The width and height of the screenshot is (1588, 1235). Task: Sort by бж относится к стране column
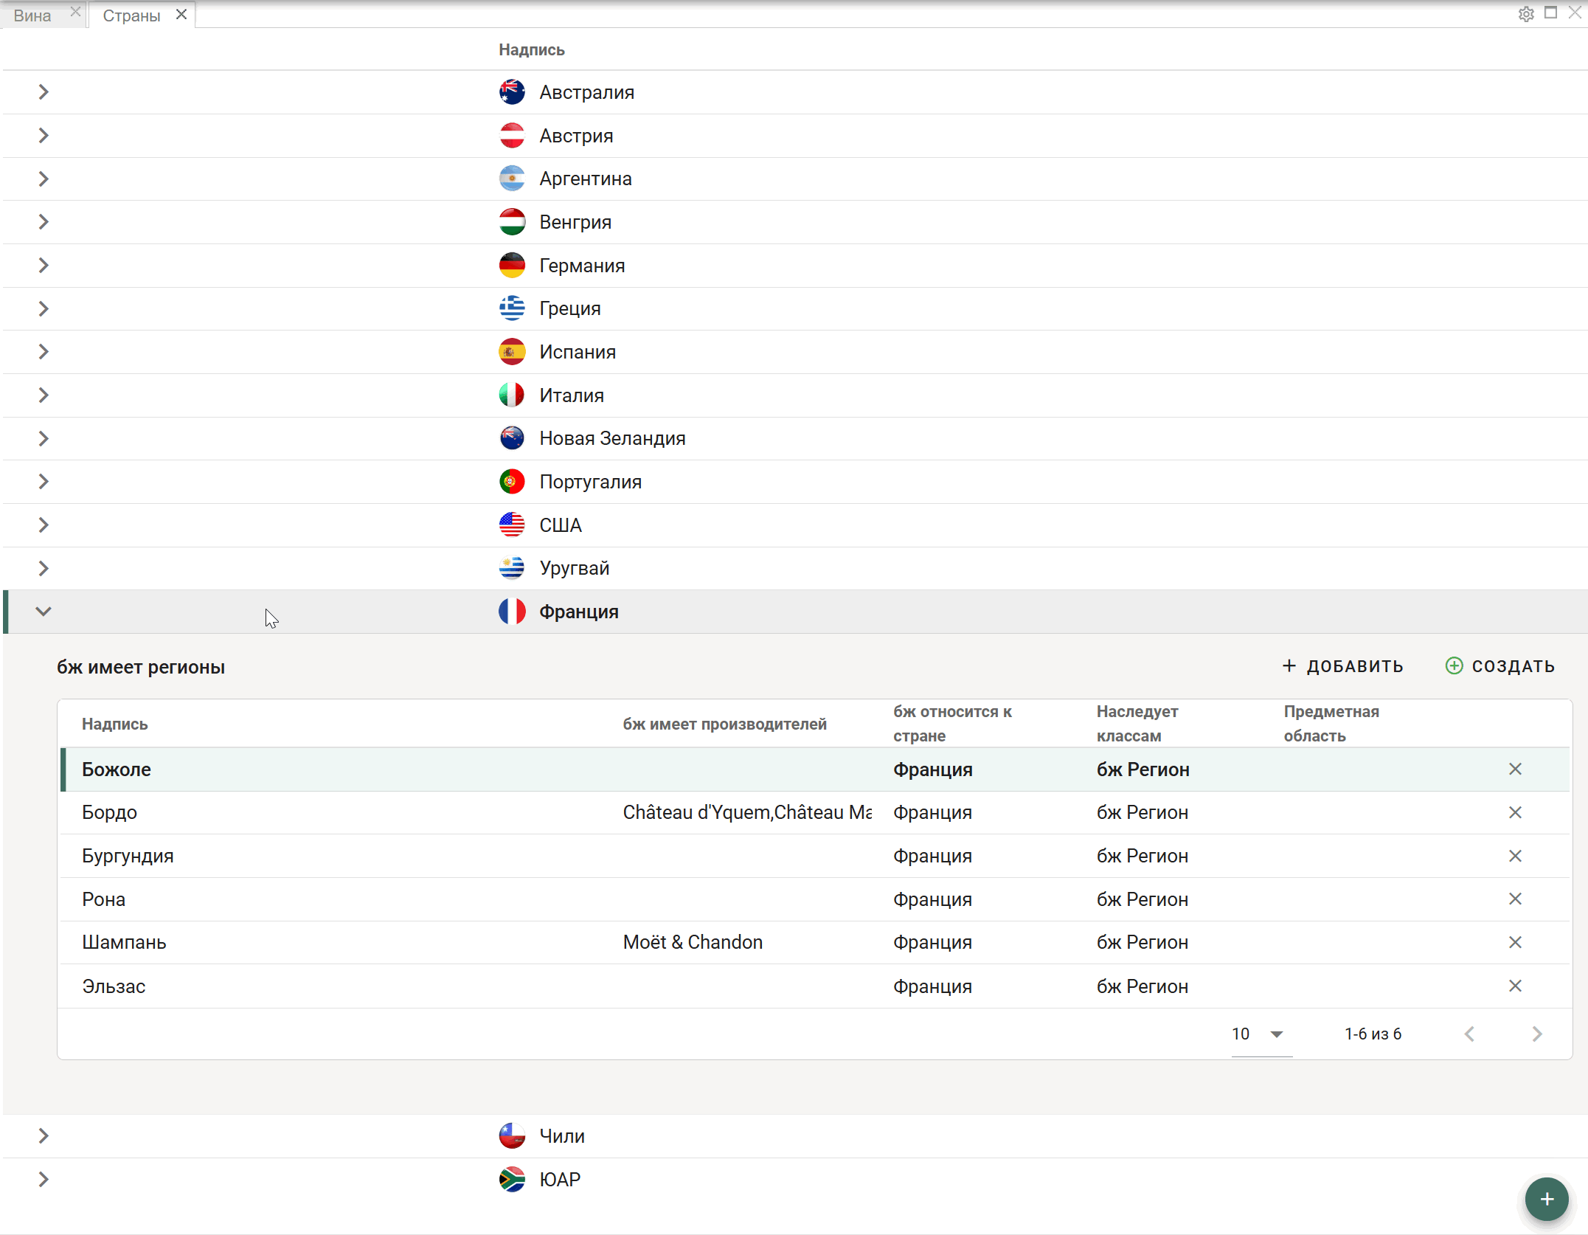point(952,724)
